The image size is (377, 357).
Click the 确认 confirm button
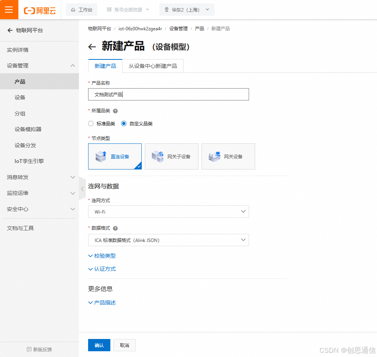click(x=99, y=345)
